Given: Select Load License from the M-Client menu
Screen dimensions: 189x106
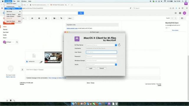Looking at the screenshot, I should coord(13,9).
